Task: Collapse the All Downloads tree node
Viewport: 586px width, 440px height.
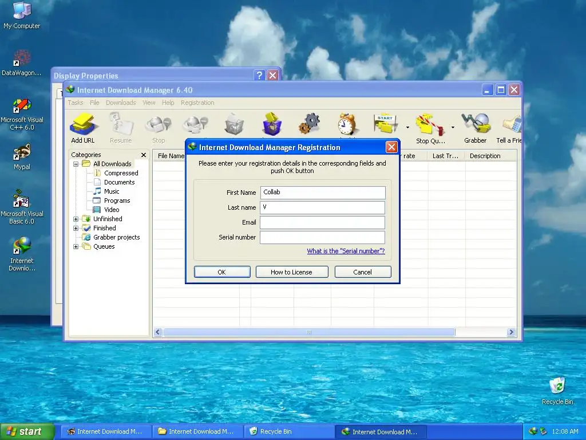Action: point(76,164)
